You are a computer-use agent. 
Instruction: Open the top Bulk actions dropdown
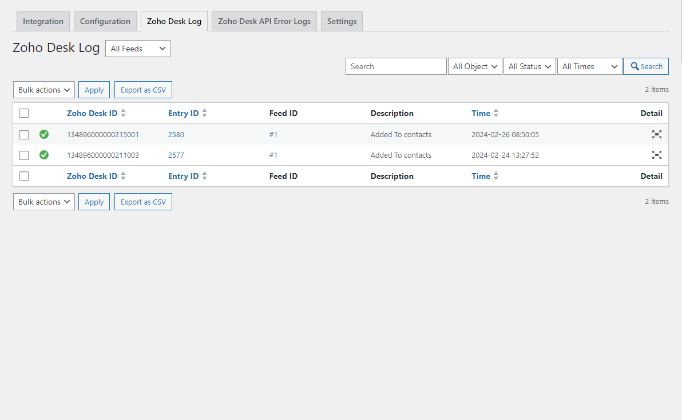pos(44,90)
